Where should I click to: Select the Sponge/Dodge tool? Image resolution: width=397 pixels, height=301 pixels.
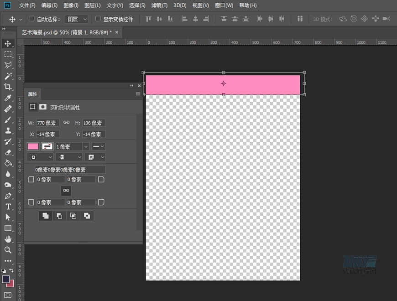coord(8,185)
